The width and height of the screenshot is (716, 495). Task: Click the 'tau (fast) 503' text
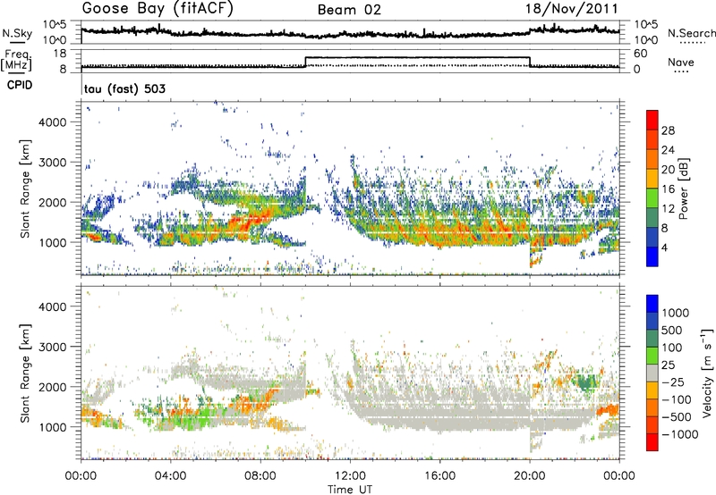coord(124,88)
